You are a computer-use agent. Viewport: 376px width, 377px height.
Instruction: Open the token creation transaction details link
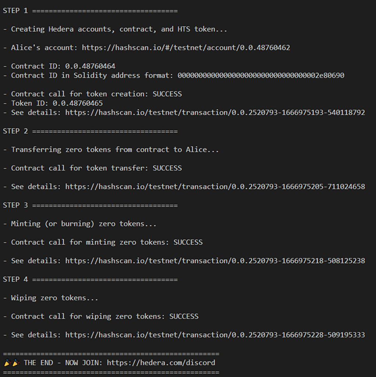click(215, 113)
